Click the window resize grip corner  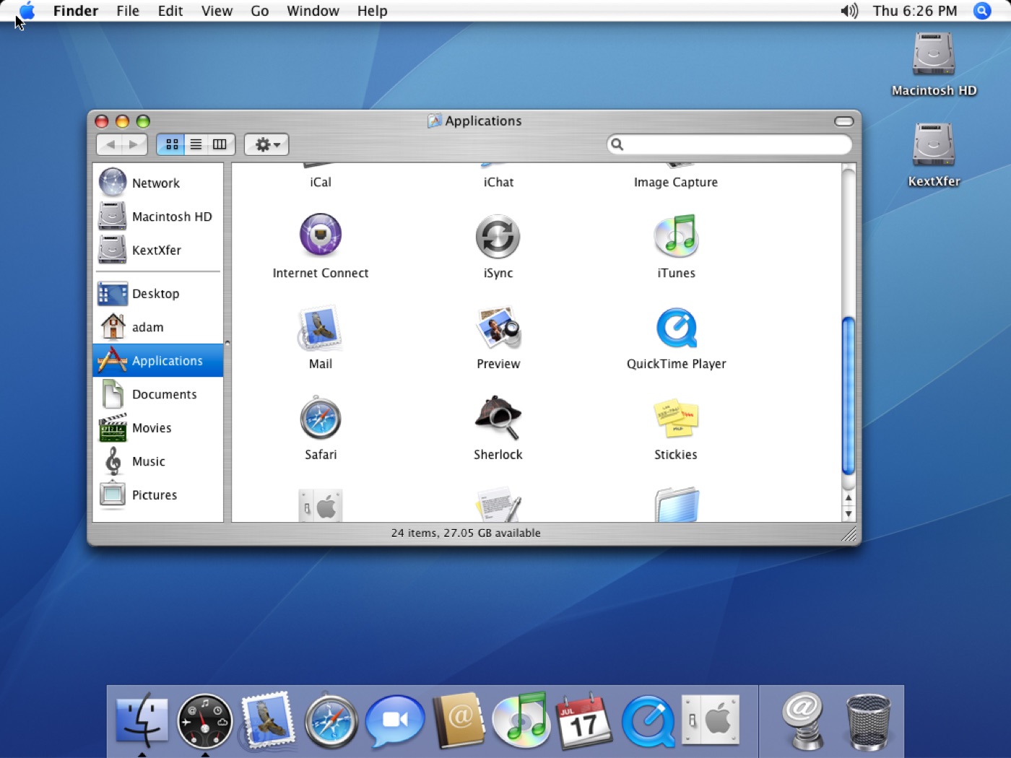coord(849,534)
